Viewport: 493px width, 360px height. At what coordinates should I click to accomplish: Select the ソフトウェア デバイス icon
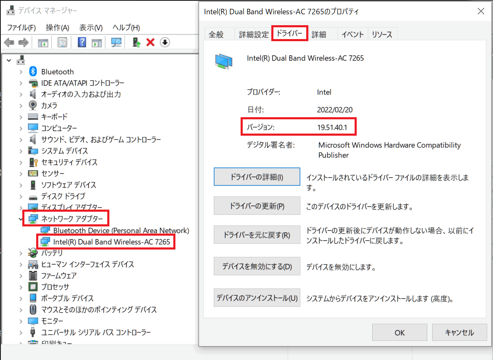33,184
